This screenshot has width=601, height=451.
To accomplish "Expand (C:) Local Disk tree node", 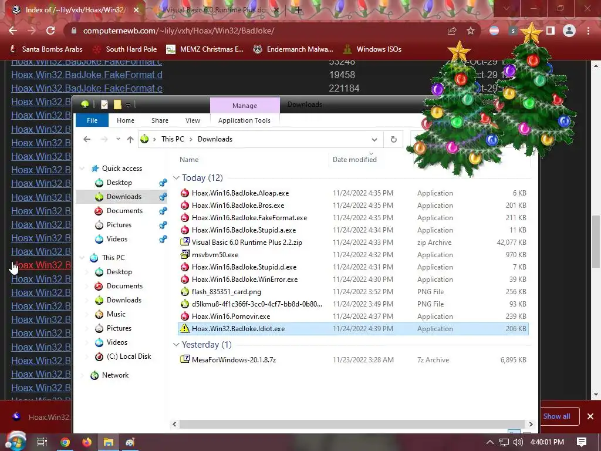I will (x=87, y=356).
